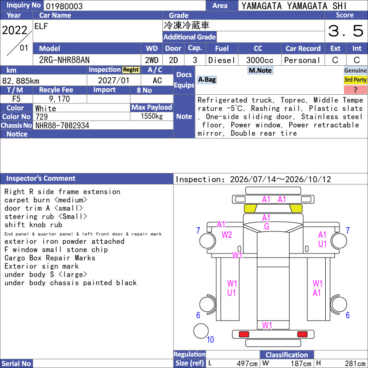Click the left yellow windshield corner marker
This screenshot has height=368, width=368.
click(x=250, y=208)
